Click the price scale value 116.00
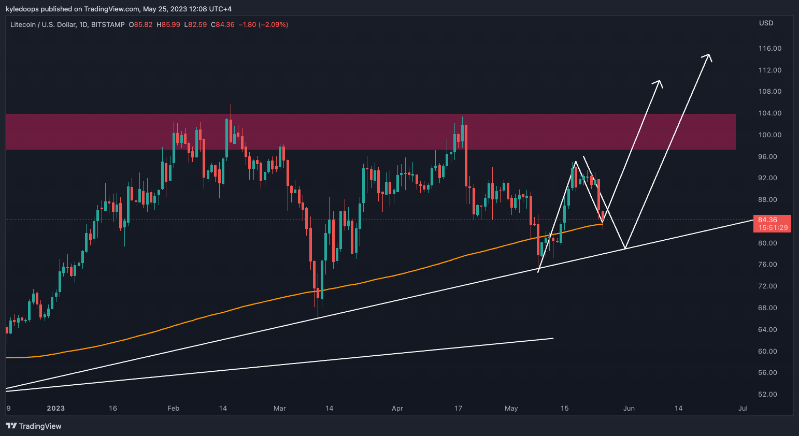This screenshot has width=799, height=436. [770, 48]
